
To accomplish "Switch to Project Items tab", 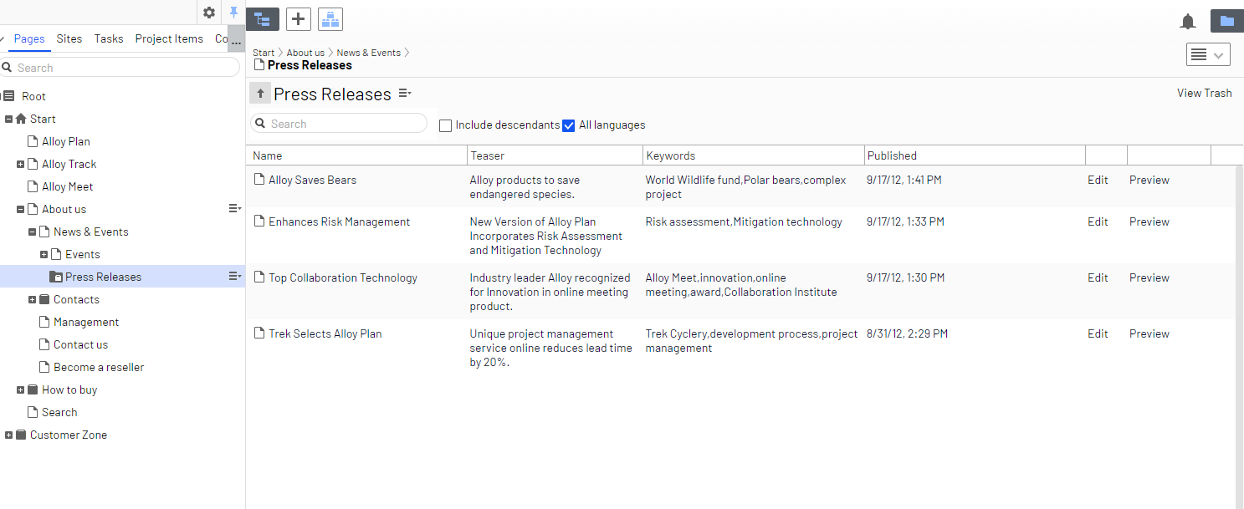I will [x=169, y=38].
